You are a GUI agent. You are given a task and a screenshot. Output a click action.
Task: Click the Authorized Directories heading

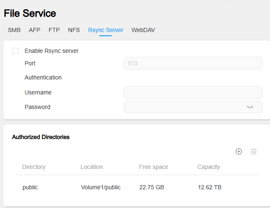point(41,137)
